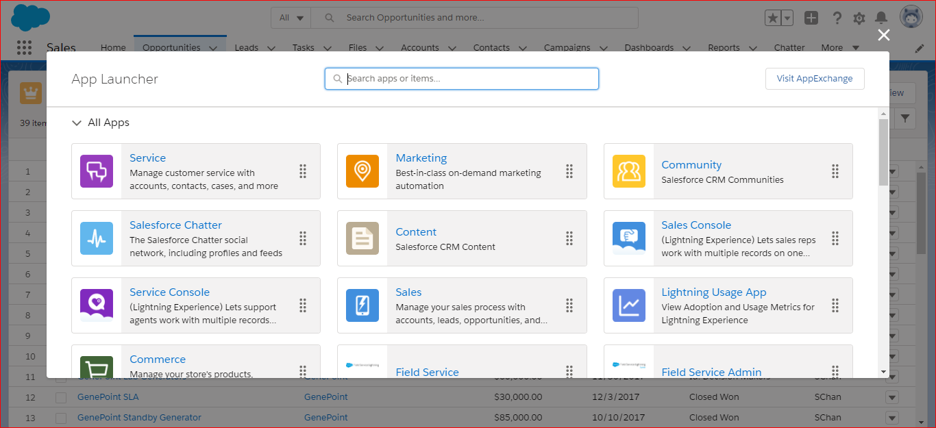Screen dimensions: 936x428
Task: Open the Service app icon
Action: (x=97, y=171)
